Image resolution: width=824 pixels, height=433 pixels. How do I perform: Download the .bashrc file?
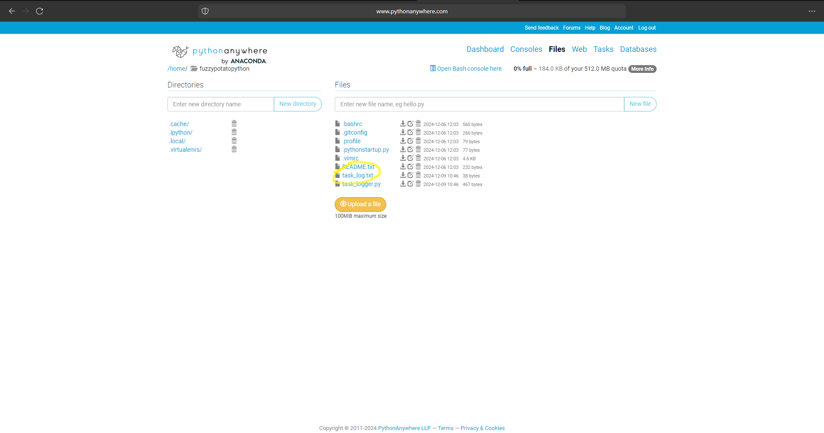tap(403, 123)
